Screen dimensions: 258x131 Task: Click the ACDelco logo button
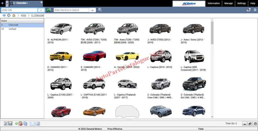click(189, 4)
